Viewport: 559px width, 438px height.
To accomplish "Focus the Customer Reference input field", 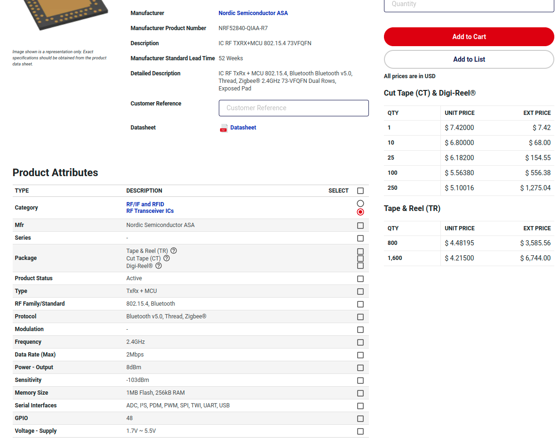I will click(x=294, y=108).
